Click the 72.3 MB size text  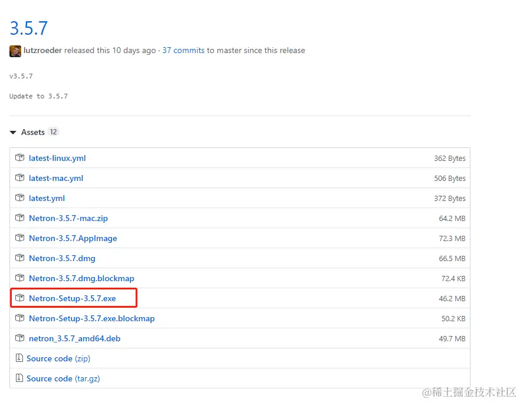[x=452, y=239]
